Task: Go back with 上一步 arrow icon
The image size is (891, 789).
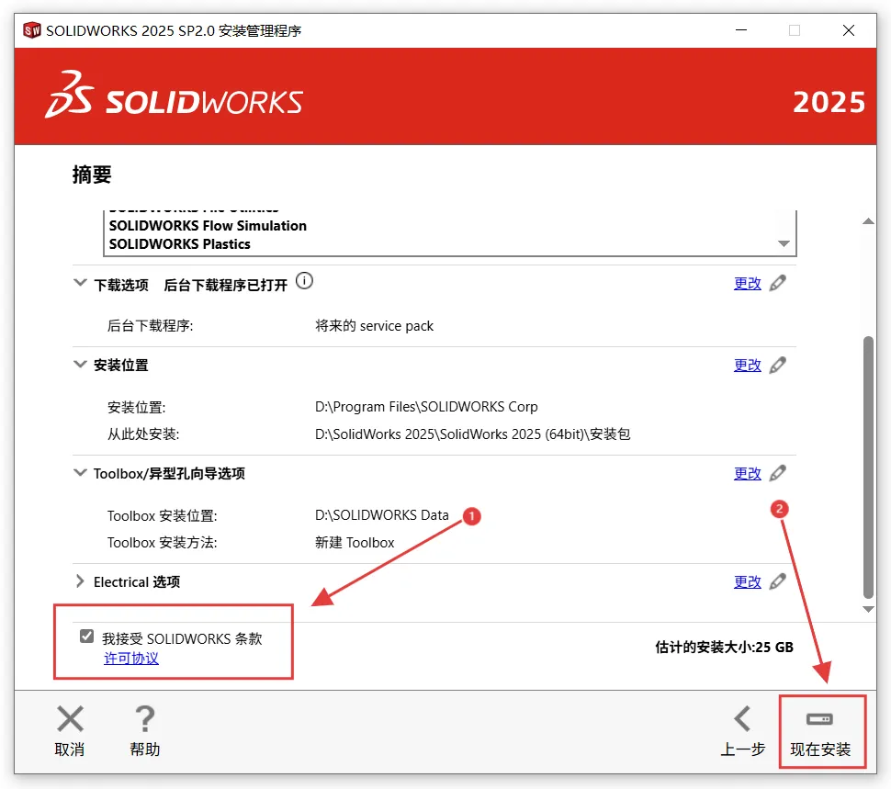Action: point(743,718)
